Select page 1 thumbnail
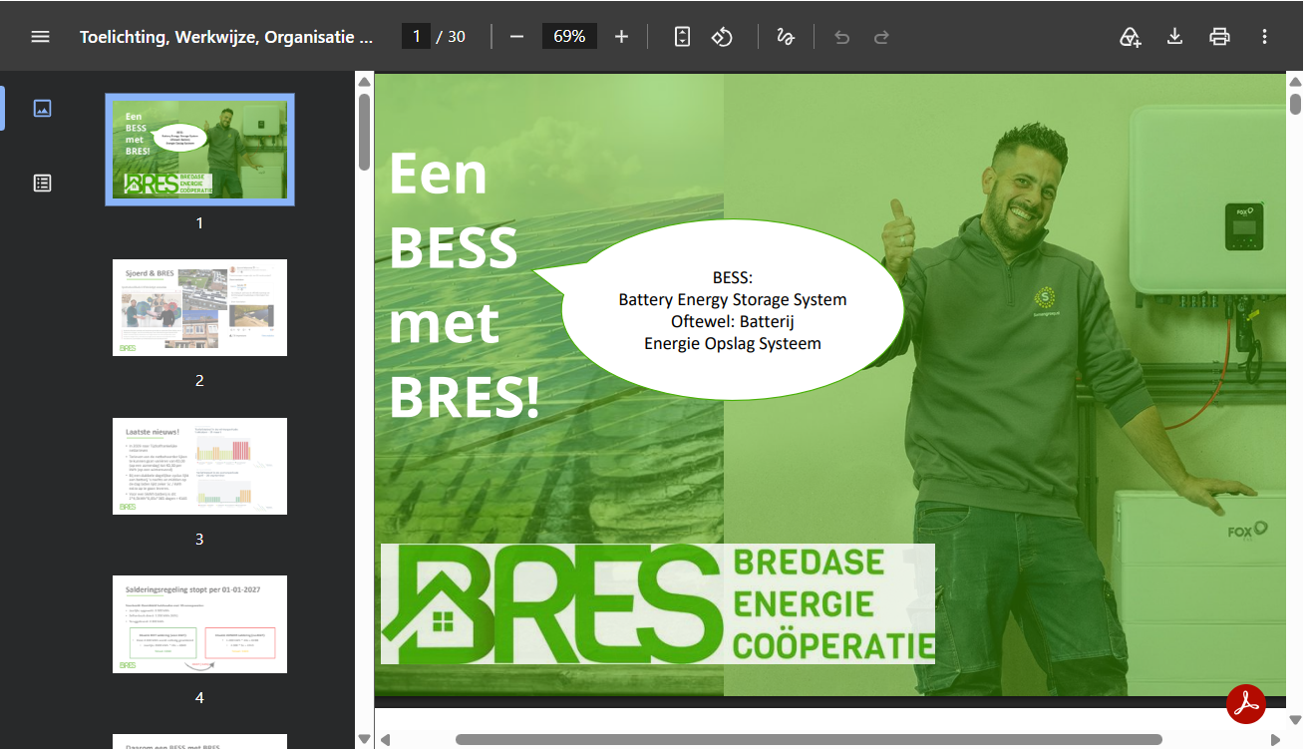 (199, 150)
